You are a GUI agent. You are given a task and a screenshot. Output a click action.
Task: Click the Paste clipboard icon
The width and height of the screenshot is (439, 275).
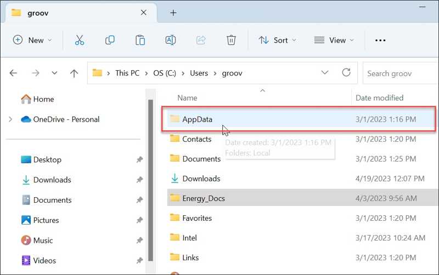[140, 40]
